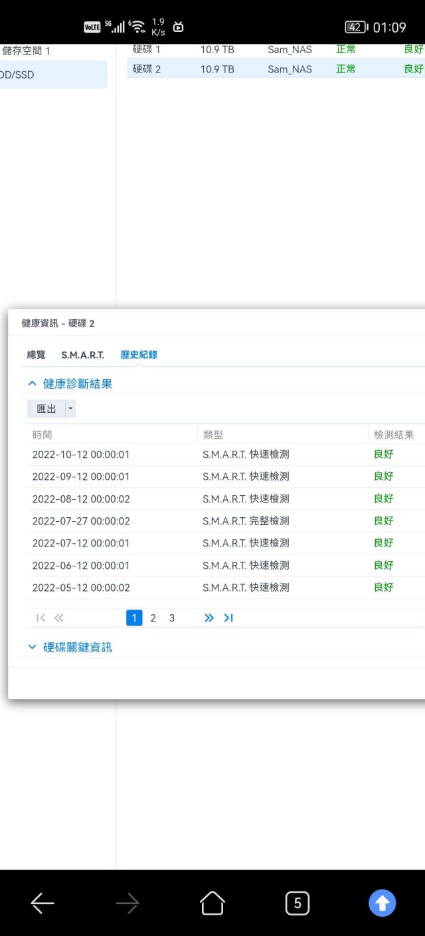Collapse the 健康診斷結果 section

click(x=32, y=384)
